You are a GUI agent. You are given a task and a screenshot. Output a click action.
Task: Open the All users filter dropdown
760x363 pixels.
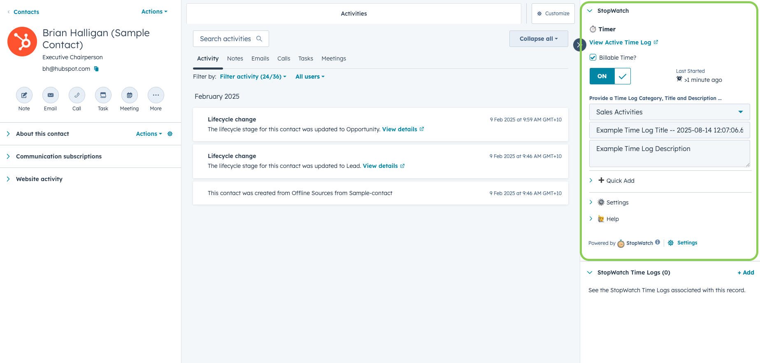point(310,77)
